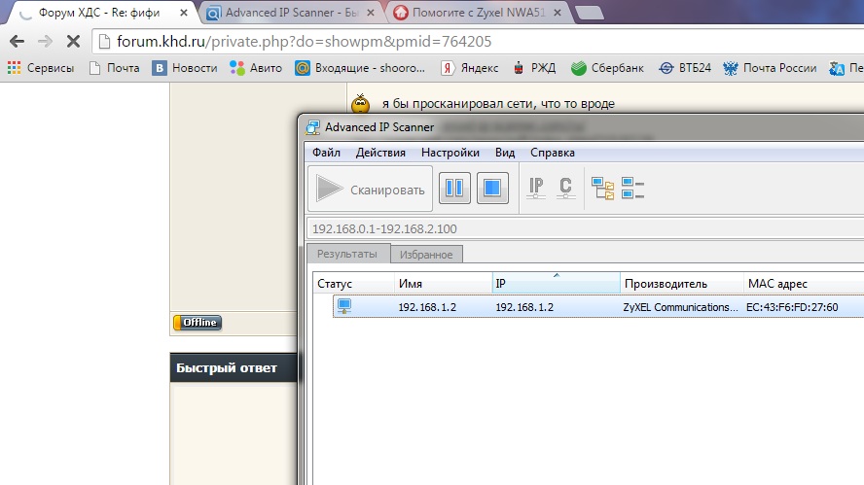
Task: Open the Справка menu
Action: click(552, 153)
